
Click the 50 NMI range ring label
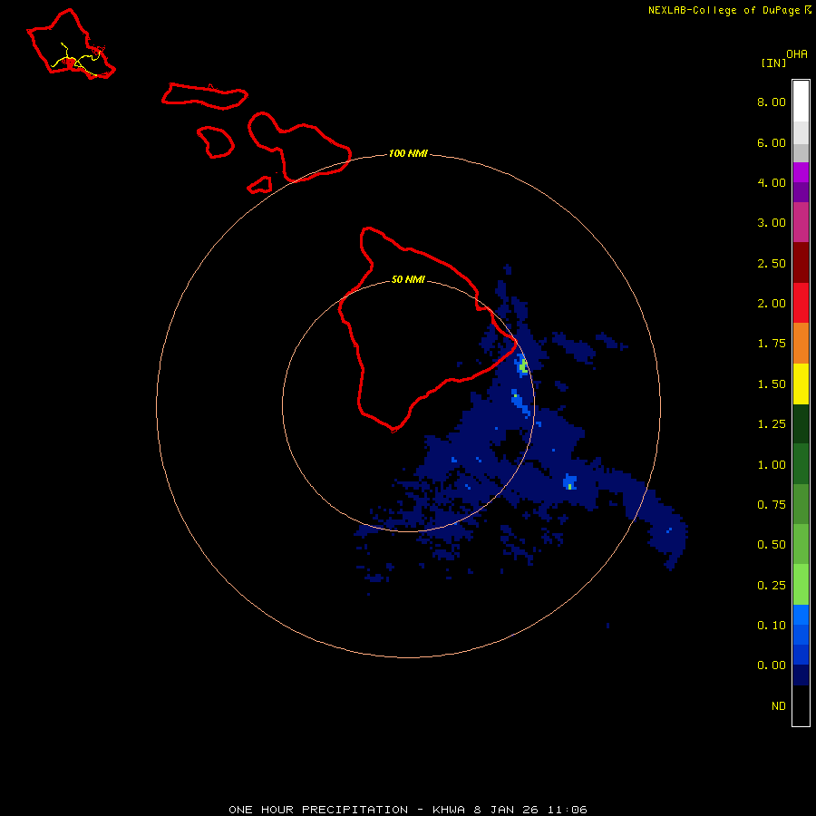[x=408, y=280]
